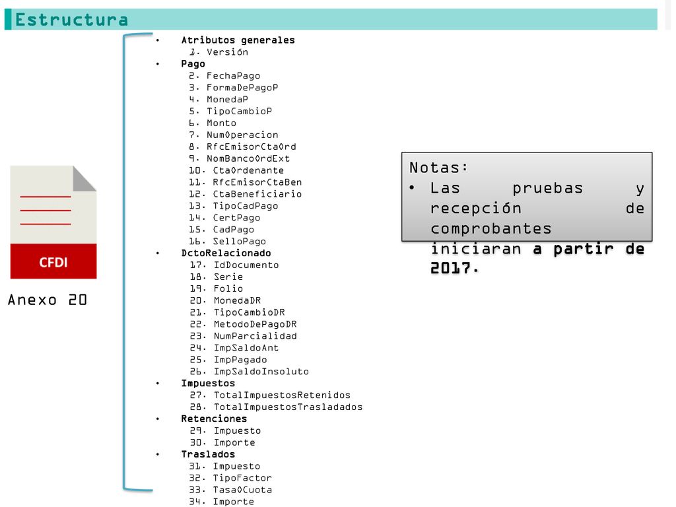The image size is (676, 507).
Task: Click item 15. CadPago
Action: (222, 230)
